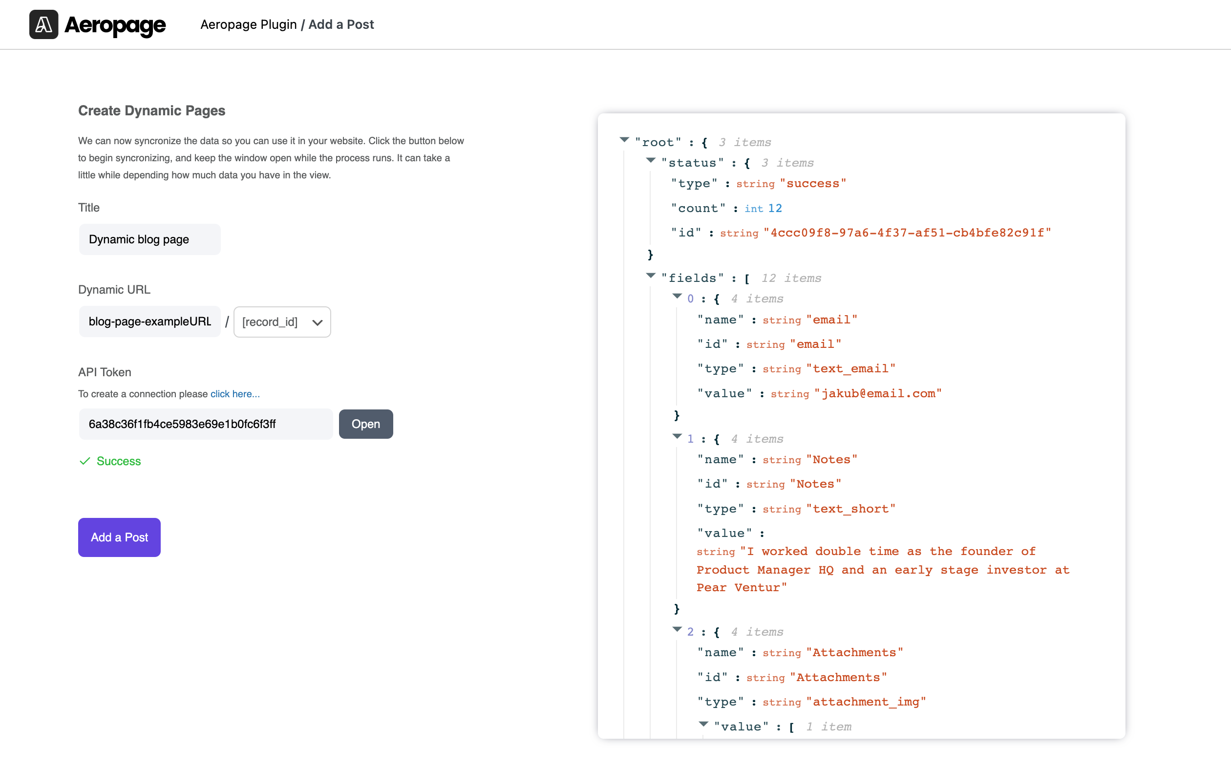Collapse the value array under Attachments
1231x771 pixels.
tap(703, 724)
